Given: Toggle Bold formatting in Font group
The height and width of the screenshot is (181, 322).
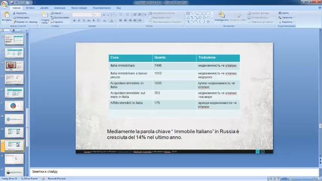Looking at the screenshot, I should [x=74, y=21].
